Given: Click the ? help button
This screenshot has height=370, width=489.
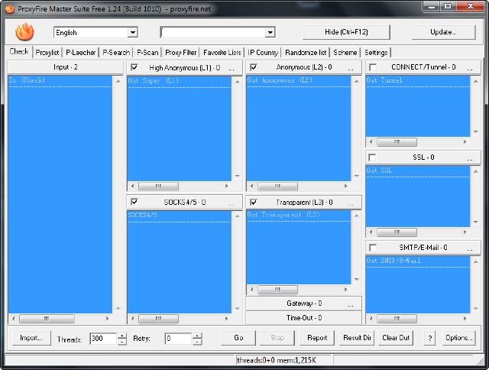Looking at the screenshot, I should [x=430, y=338].
